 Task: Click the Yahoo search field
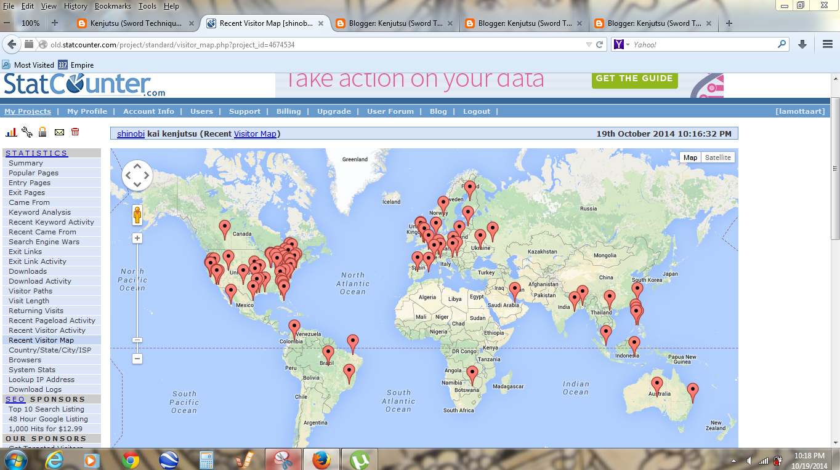(702, 44)
